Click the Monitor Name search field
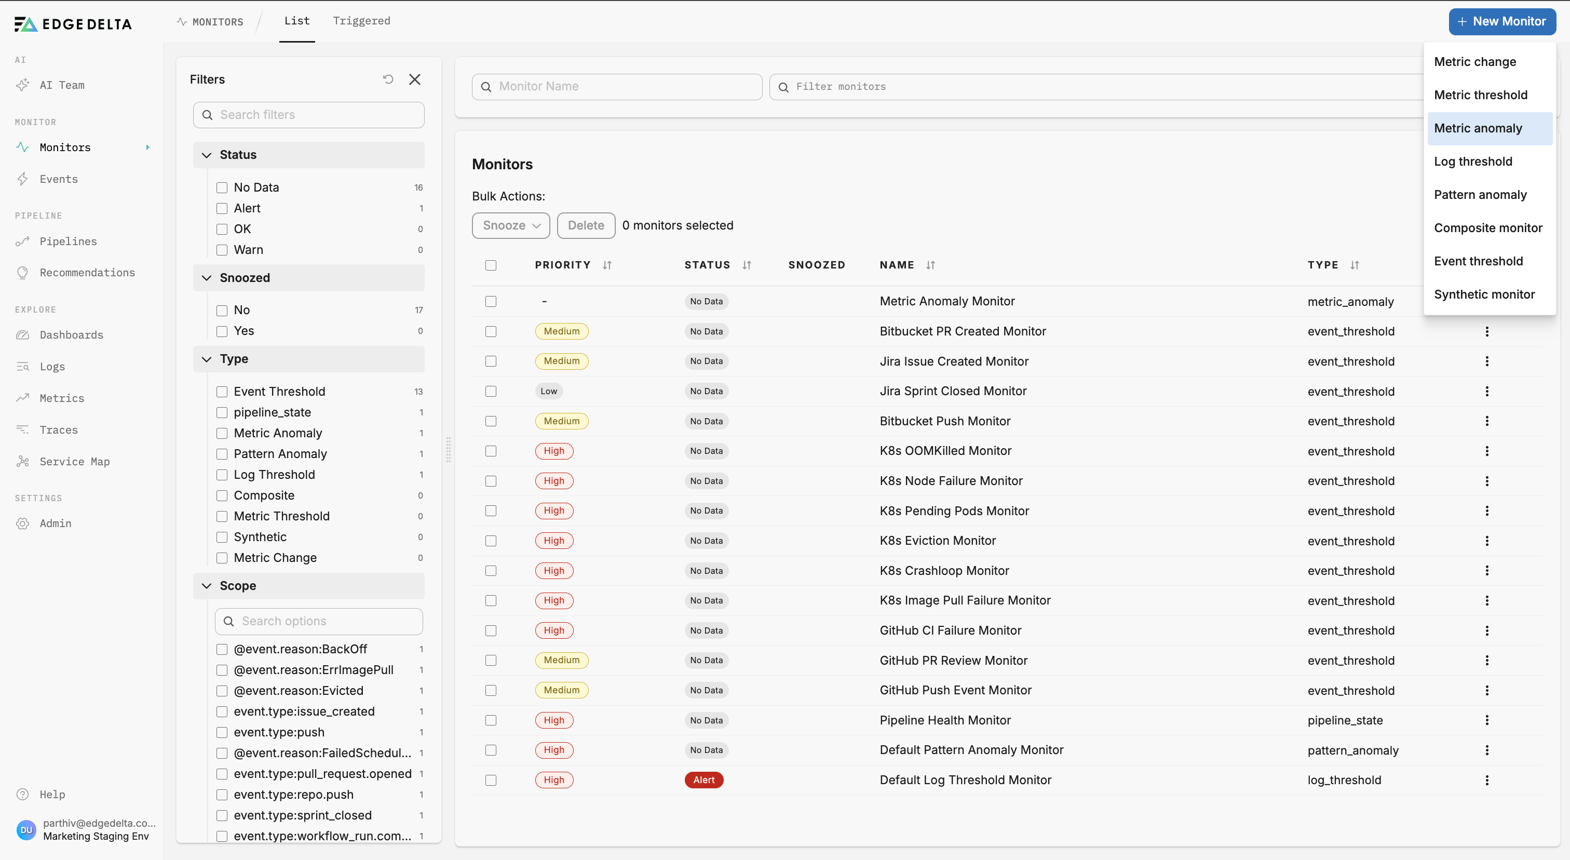1570x860 pixels. click(617, 87)
